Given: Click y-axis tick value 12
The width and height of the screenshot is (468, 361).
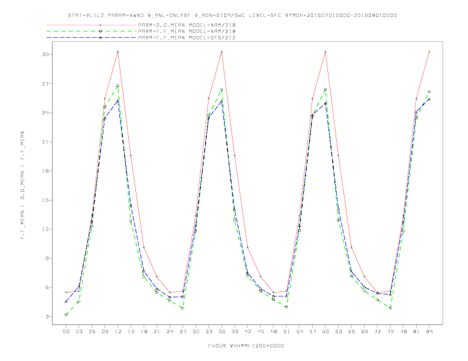Looking at the screenshot, I should [45, 229].
